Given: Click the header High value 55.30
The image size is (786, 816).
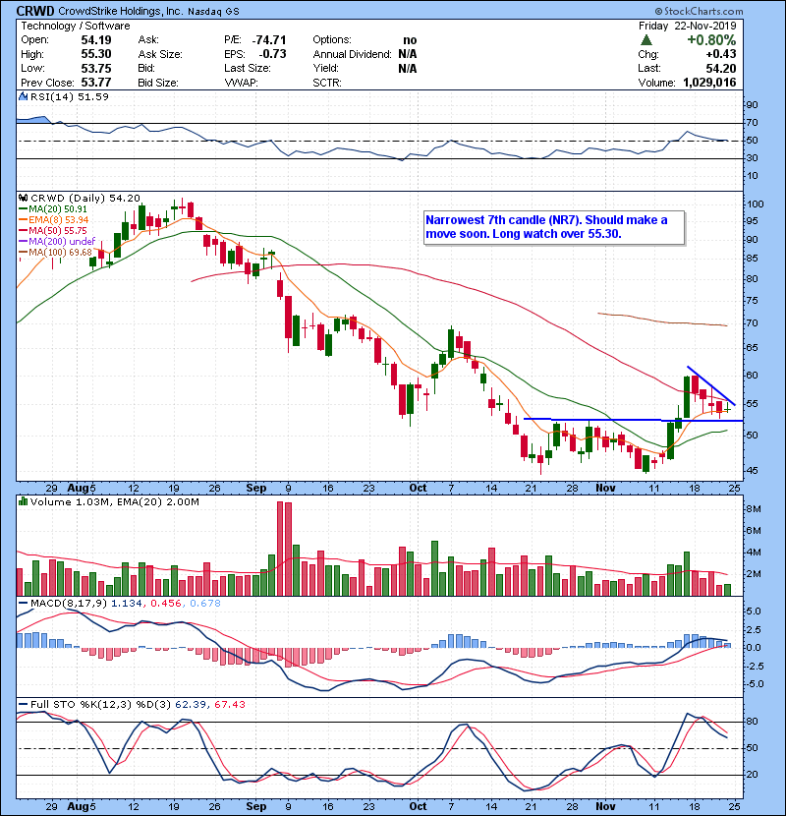Looking at the screenshot, I should [96, 54].
